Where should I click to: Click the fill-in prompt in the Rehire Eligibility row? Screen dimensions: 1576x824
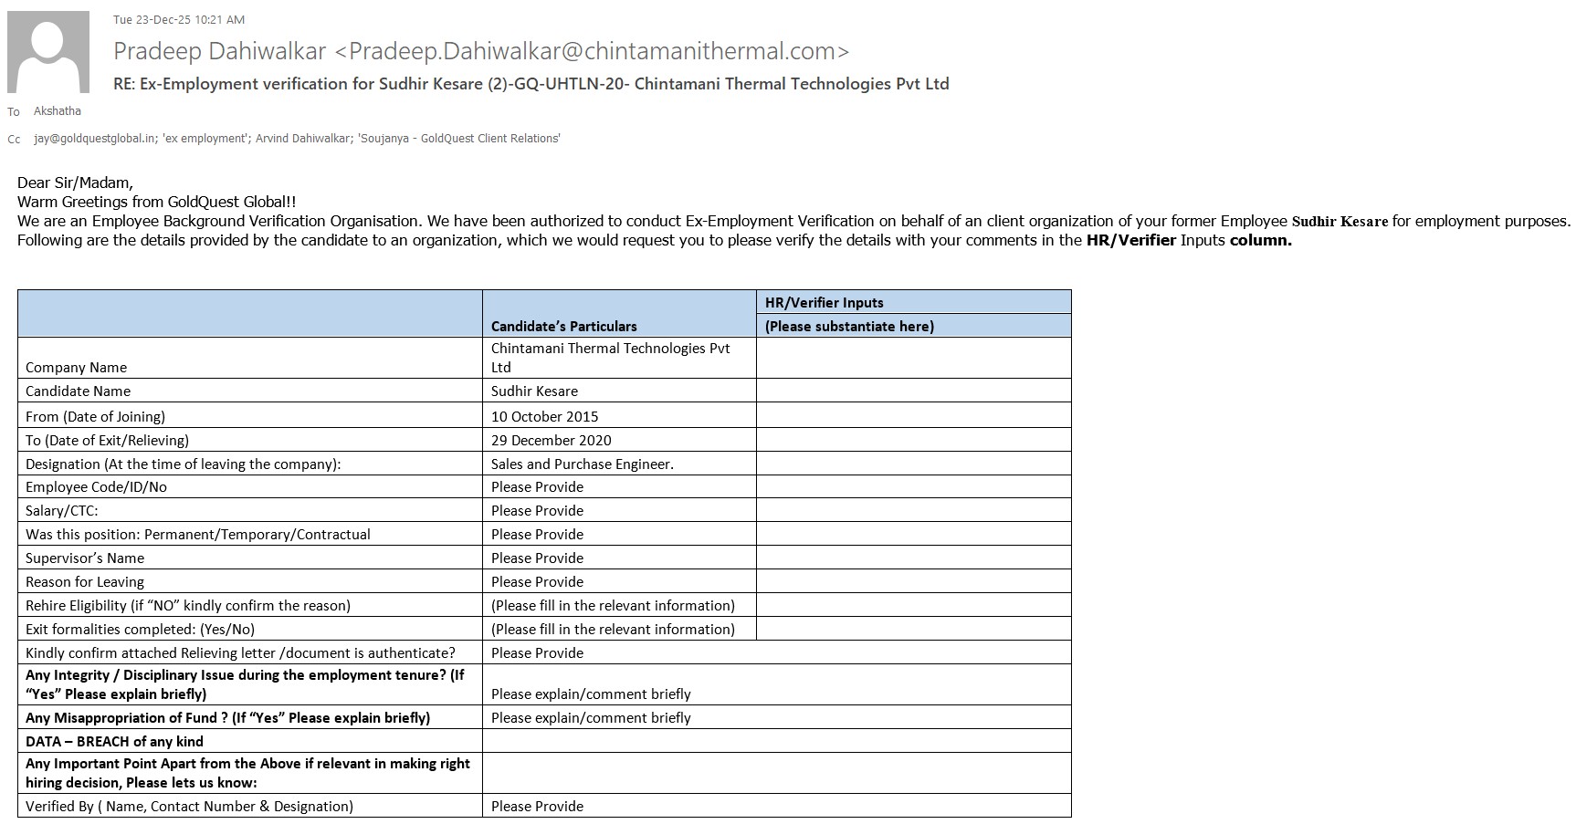coord(613,605)
